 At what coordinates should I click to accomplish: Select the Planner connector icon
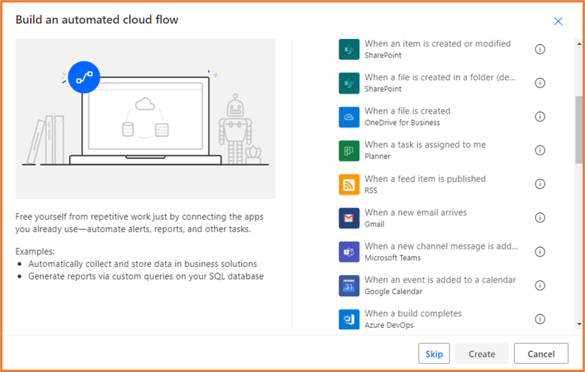click(x=348, y=150)
